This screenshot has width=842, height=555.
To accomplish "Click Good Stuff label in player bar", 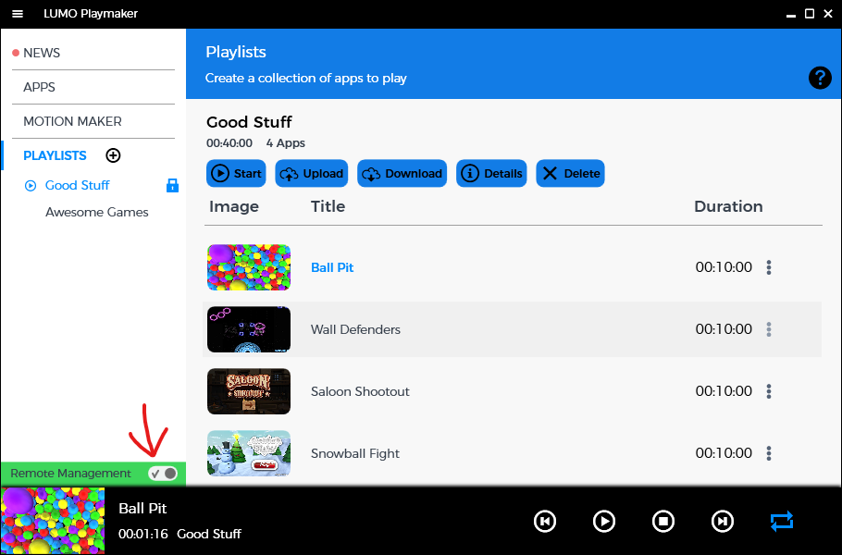I will click(x=209, y=534).
